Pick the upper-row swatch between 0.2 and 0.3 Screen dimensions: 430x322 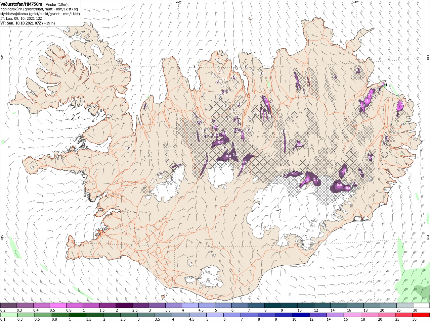click(8, 306)
